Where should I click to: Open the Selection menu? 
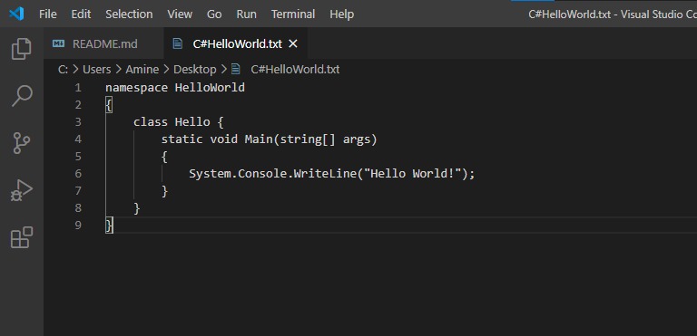(x=129, y=14)
